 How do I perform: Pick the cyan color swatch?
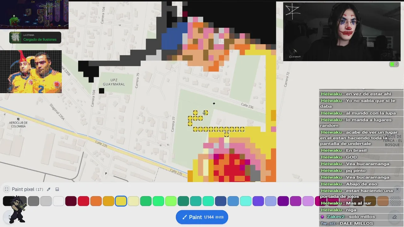coord(246,201)
